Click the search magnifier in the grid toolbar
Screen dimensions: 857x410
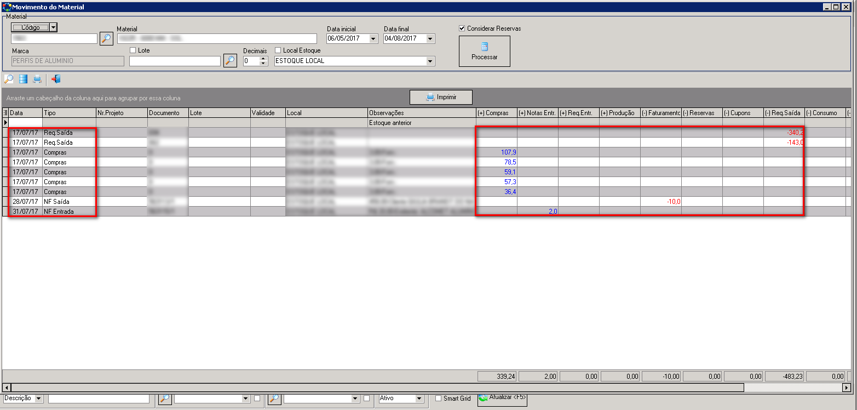click(9, 79)
